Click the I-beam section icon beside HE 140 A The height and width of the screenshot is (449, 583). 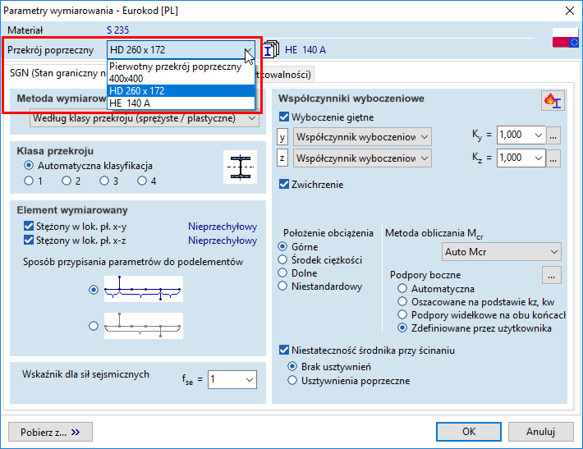(273, 49)
